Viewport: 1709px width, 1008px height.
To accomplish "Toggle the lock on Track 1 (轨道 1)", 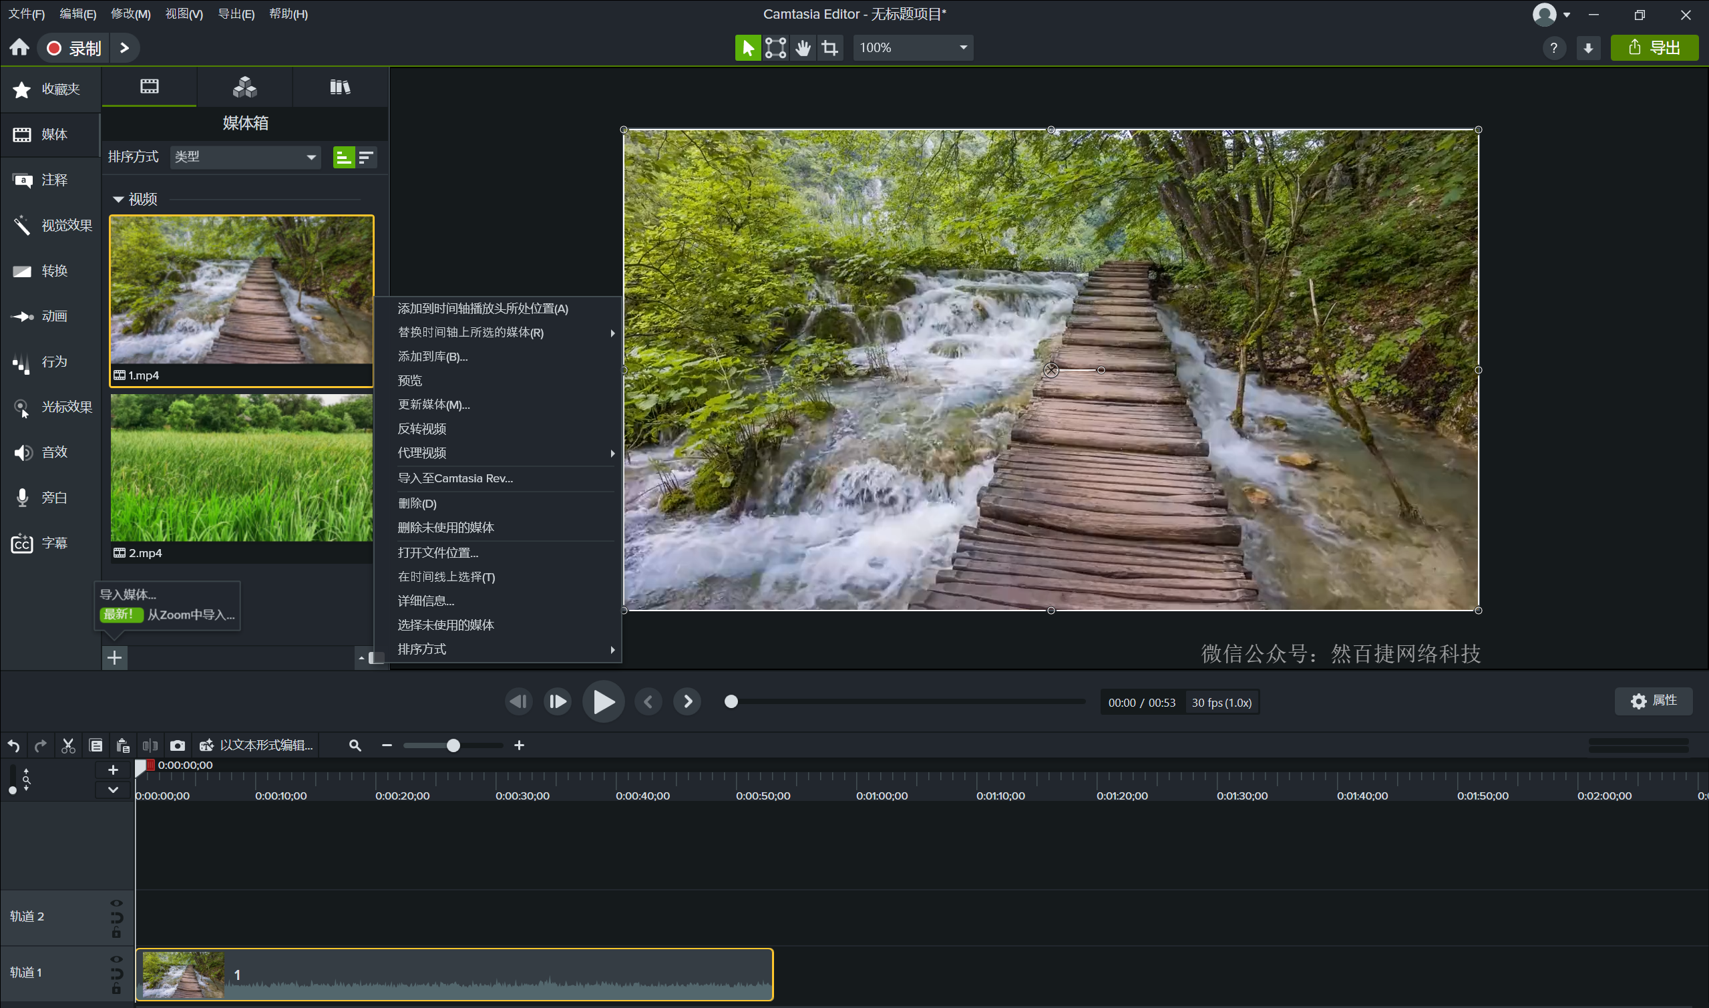I will pos(116,989).
